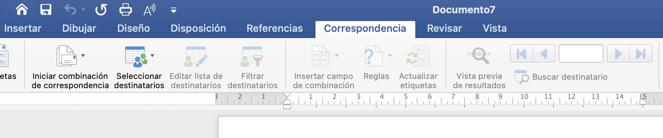The height and width of the screenshot is (138, 663).
Task: Click the Redo circular arrow icon
Action: pos(101,10)
